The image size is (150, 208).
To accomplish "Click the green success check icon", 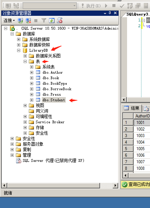I will click(124, 184).
